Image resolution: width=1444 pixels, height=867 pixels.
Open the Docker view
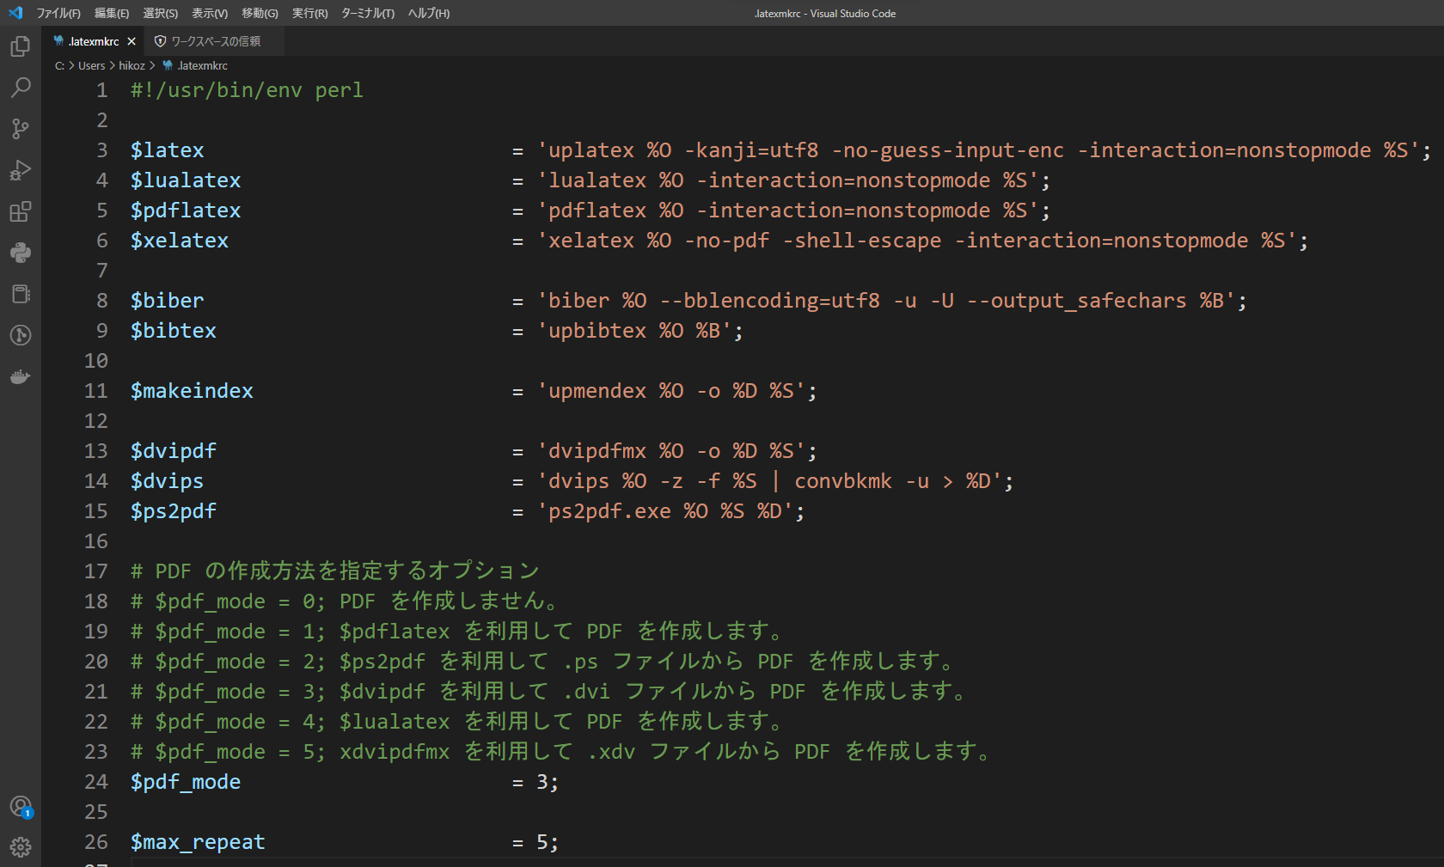pyautogui.click(x=21, y=376)
